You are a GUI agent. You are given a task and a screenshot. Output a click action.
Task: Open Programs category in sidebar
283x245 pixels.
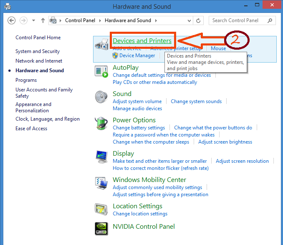(x=26, y=80)
